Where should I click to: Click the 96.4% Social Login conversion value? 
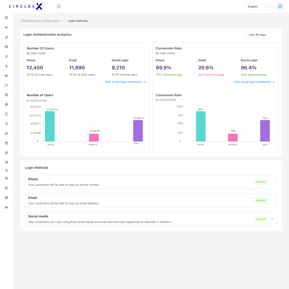coord(249,68)
